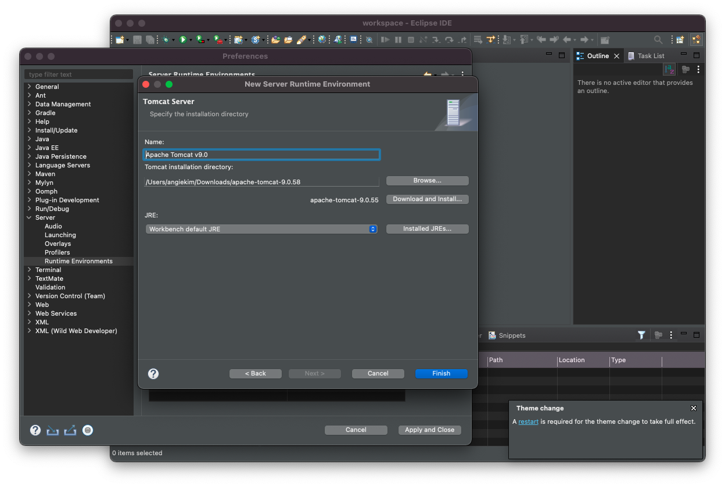Click the < Back button

tap(256, 373)
